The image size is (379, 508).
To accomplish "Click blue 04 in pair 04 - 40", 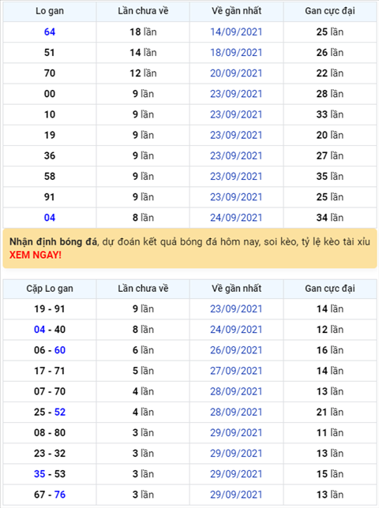I will tap(39, 330).
